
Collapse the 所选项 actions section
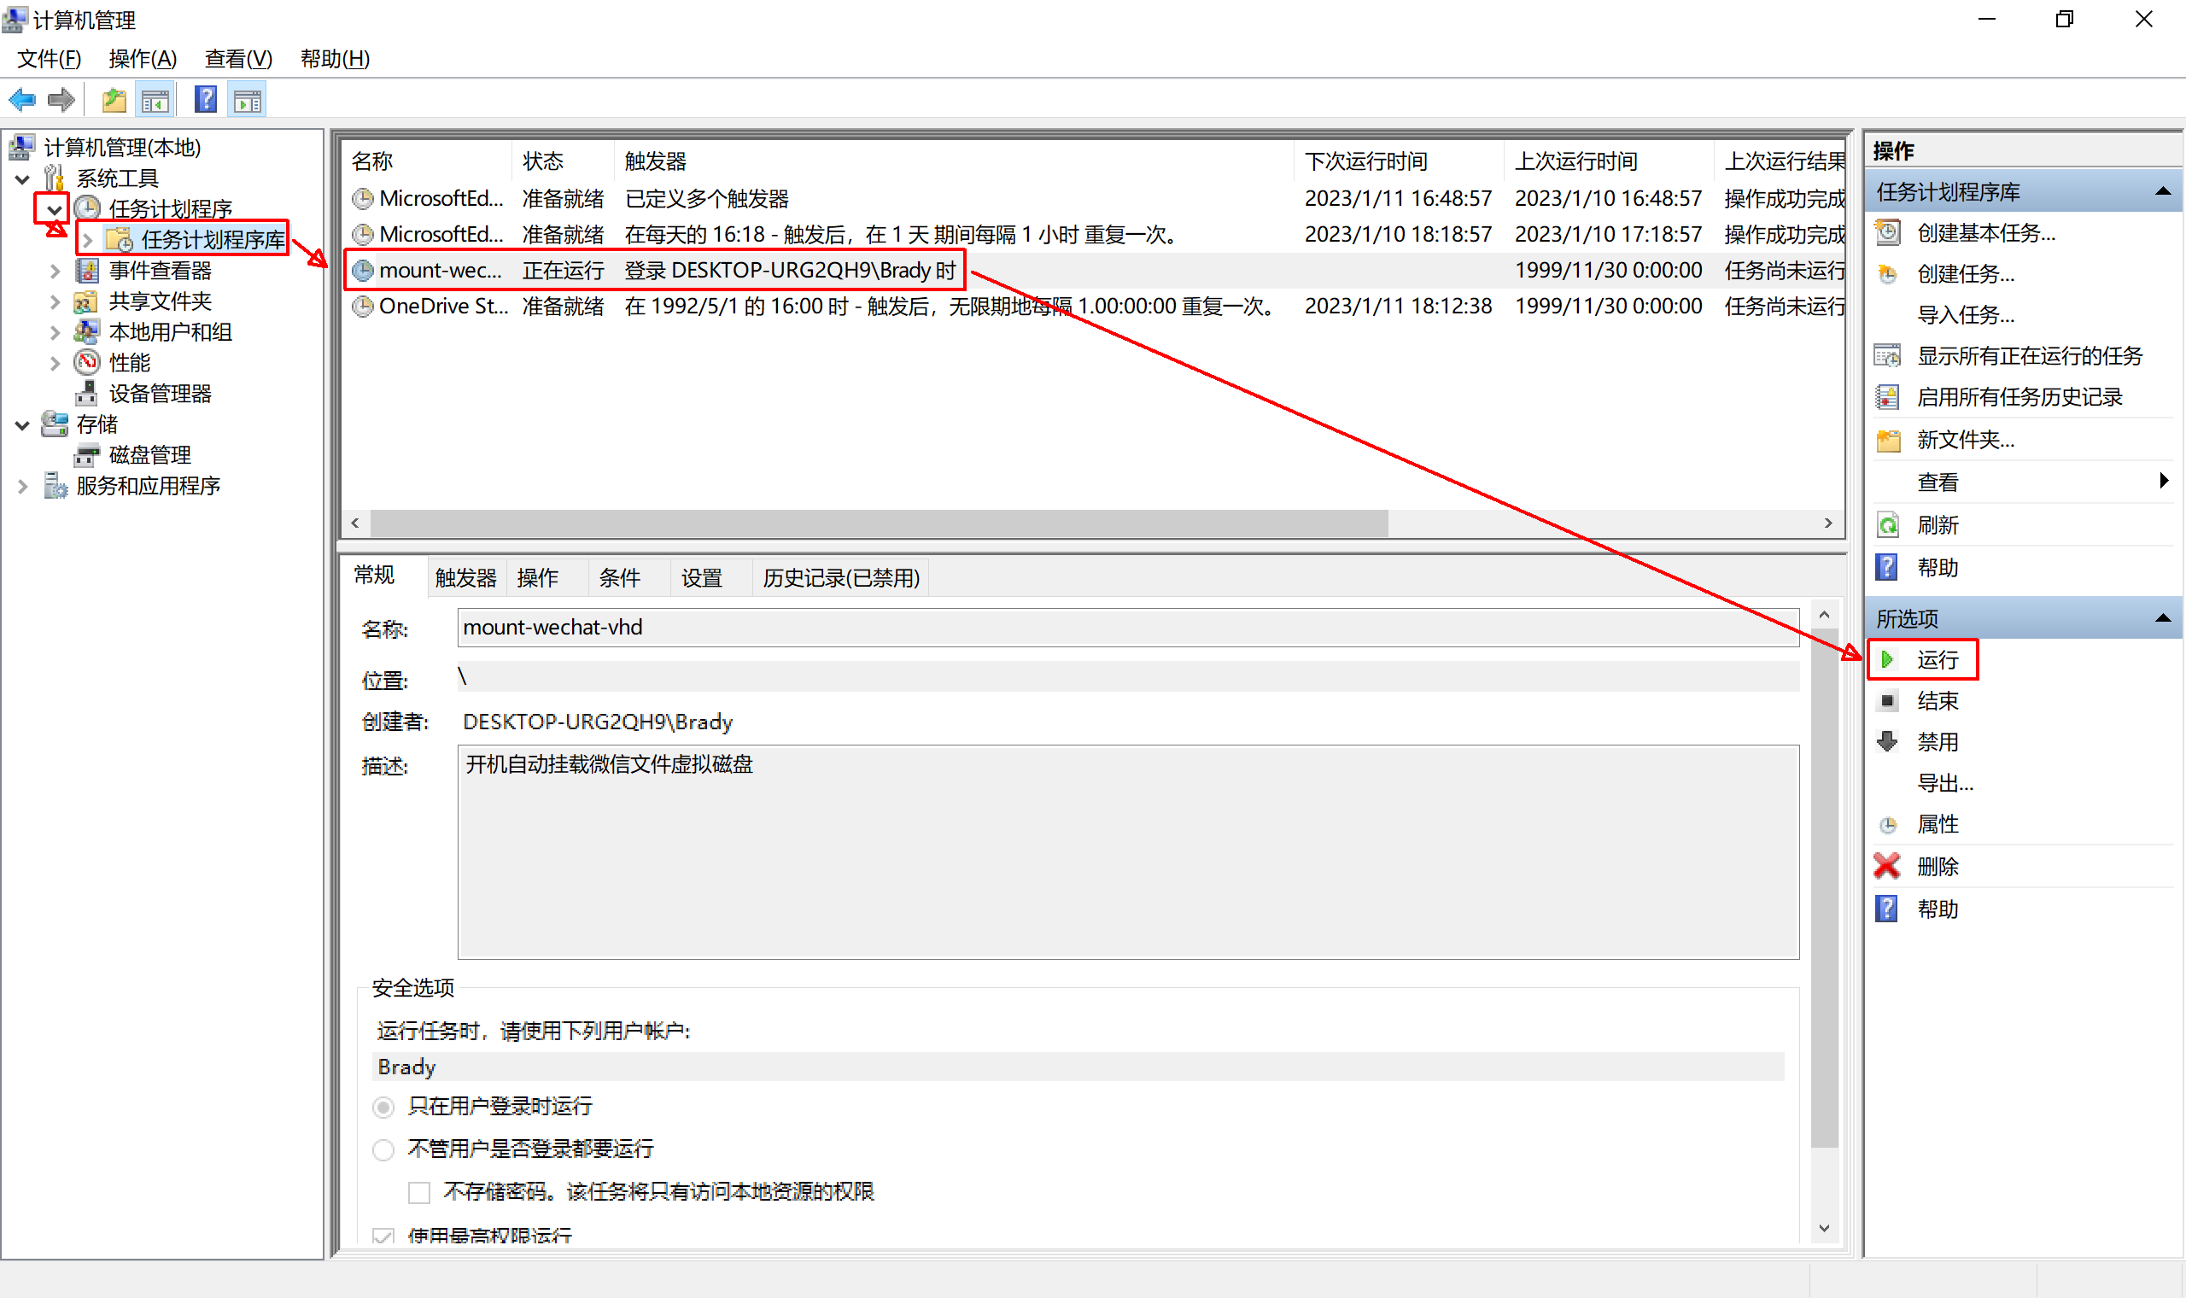pyautogui.click(x=2162, y=618)
